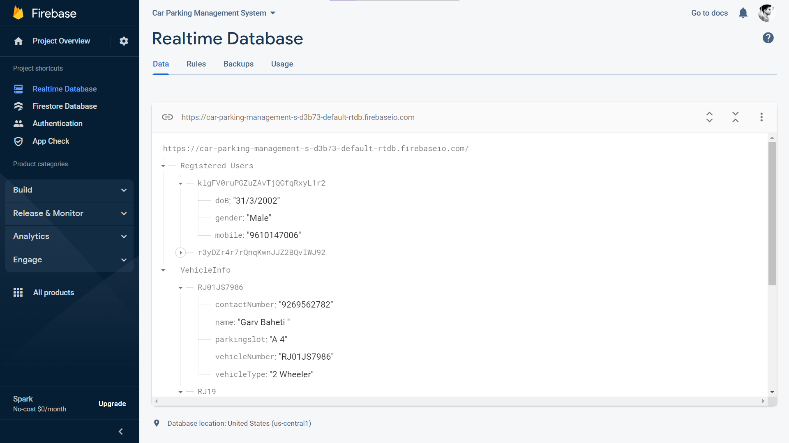Open the Firestore Database shortcut
Viewport: 789px width, 443px height.
point(65,106)
